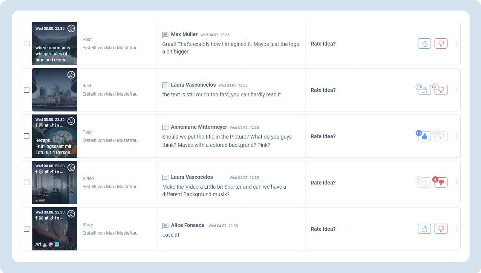Check the Video row checkbox
The height and width of the screenshot is (273, 481).
[27, 183]
